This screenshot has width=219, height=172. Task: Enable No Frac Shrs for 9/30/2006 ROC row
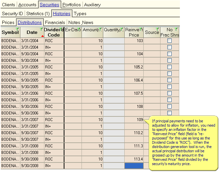pos(169,107)
